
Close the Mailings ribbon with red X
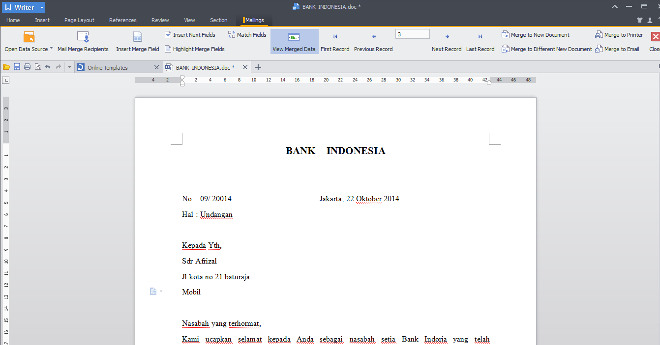655,37
